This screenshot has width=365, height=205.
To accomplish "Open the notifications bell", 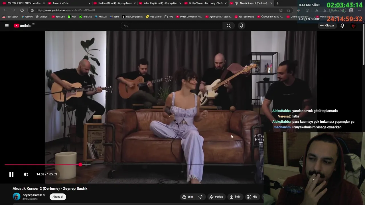I will (342, 26).
